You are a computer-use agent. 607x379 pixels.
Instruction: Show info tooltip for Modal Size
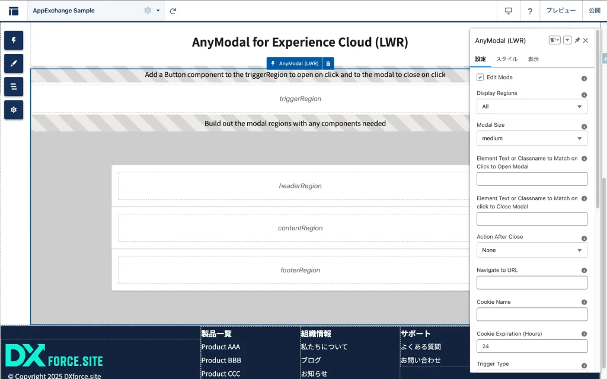tap(584, 127)
